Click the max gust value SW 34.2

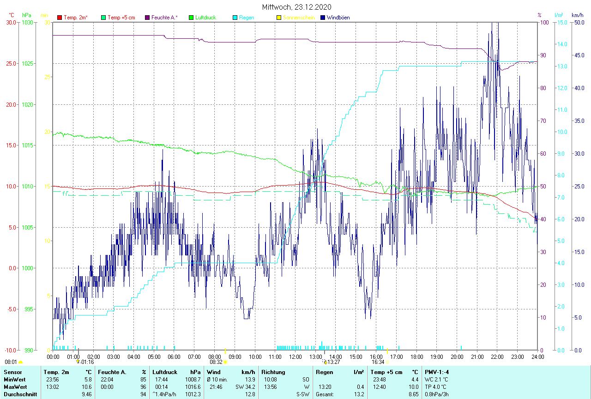(x=246, y=387)
